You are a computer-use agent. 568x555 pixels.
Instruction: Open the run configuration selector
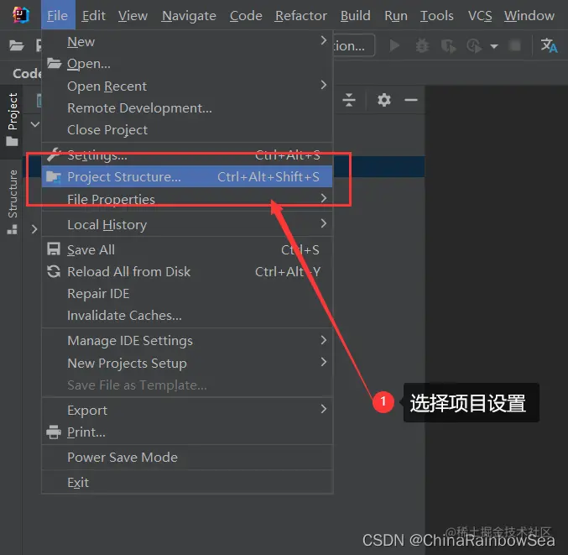tap(353, 45)
